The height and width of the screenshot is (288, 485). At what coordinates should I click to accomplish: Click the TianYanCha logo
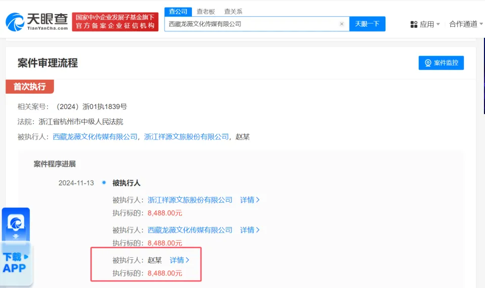click(36, 22)
